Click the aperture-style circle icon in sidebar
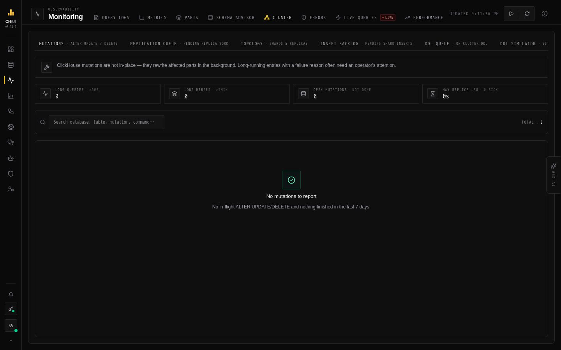The image size is (561, 350). [x=11, y=127]
